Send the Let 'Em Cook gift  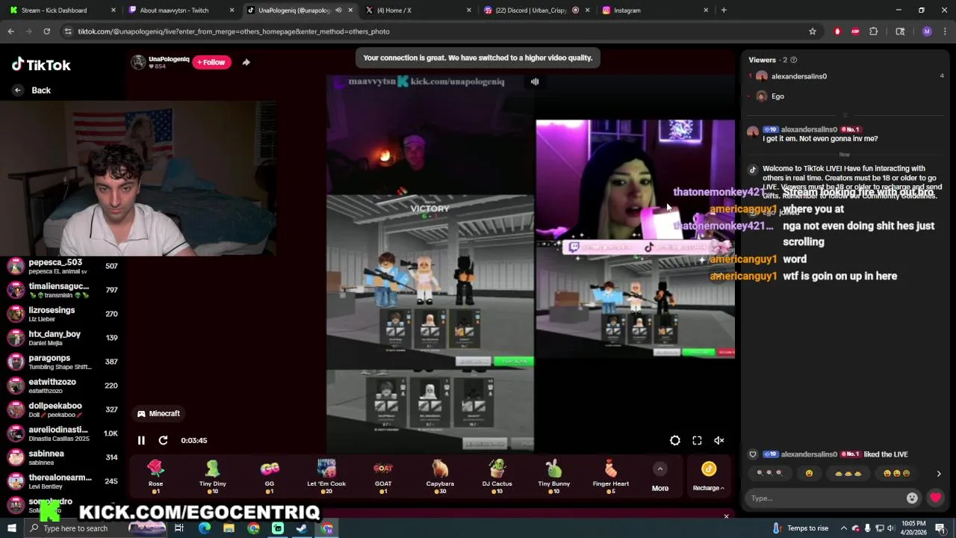point(326,476)
